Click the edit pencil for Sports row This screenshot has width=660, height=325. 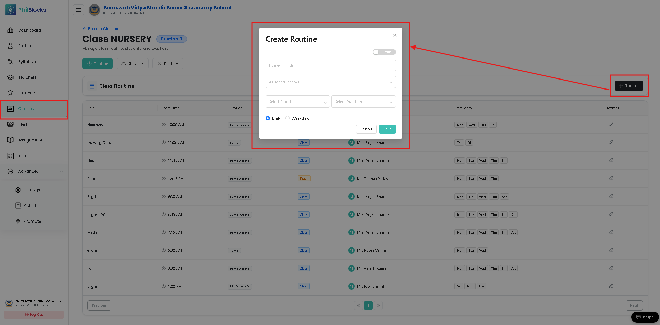pos(611,178)
